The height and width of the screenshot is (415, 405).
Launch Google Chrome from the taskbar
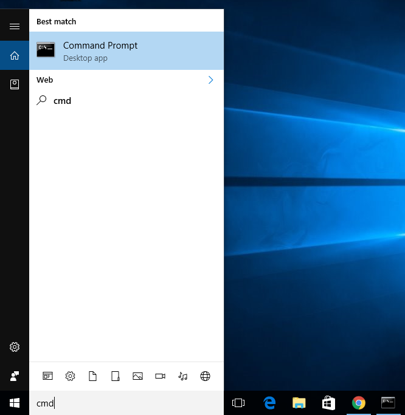[359, 403]
